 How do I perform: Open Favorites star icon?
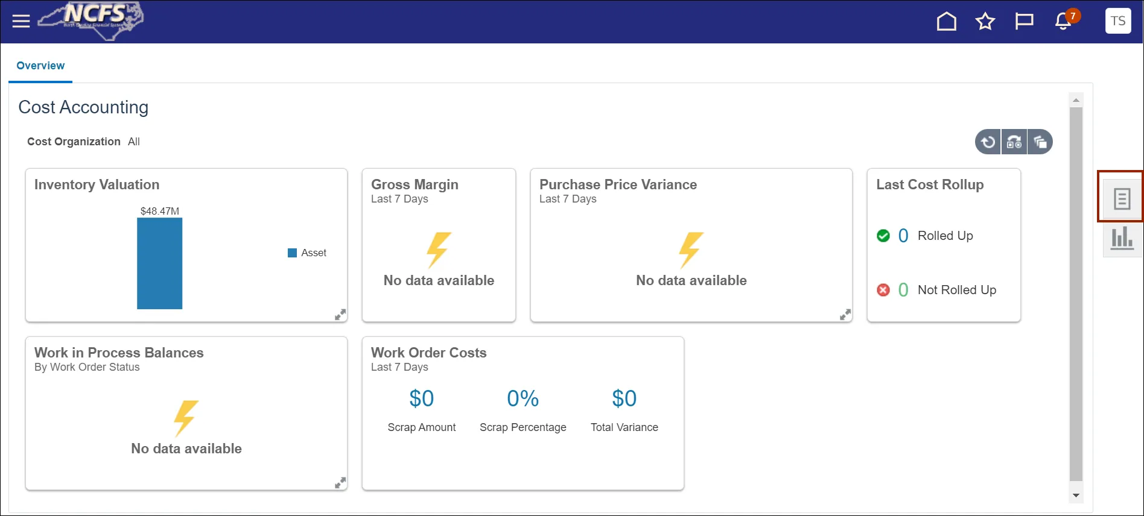coord(985,22)
